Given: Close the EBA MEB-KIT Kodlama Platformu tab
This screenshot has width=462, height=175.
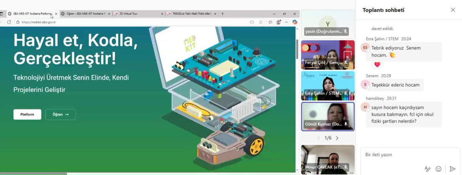Looking at the screenshot, I should 56,14.
